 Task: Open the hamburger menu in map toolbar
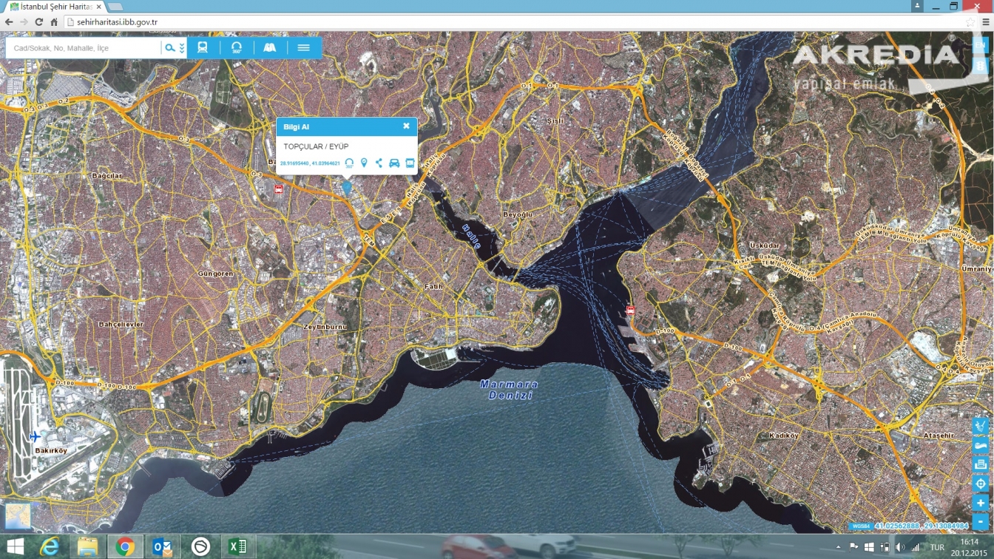point(303,48)
